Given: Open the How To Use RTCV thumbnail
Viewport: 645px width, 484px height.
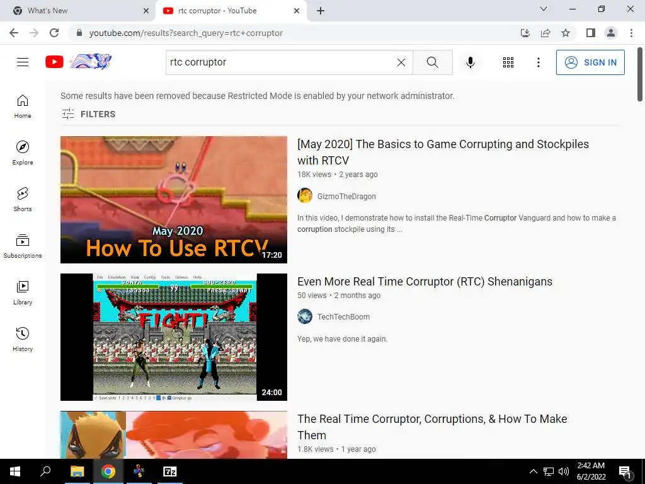Looking at the screenshot, I should pos(174,200).
